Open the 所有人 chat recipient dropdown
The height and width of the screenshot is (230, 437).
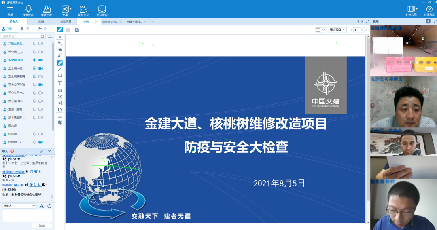point(19,206)
